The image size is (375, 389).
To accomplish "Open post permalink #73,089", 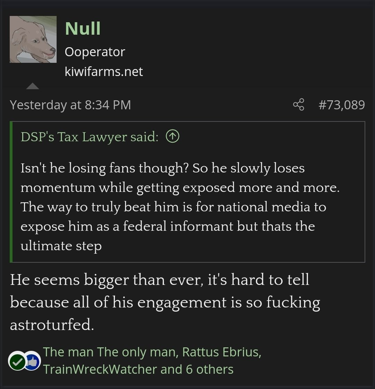I will (x=342, y=105).
